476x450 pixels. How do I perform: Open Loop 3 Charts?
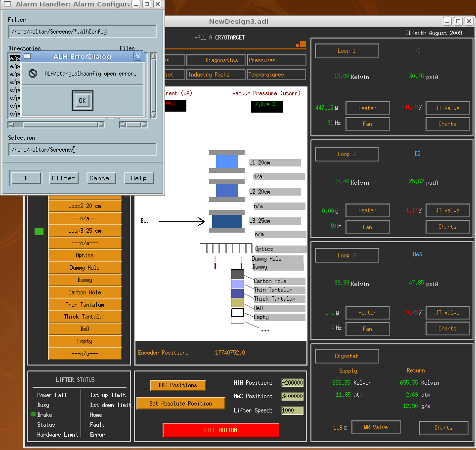point(448,328)
